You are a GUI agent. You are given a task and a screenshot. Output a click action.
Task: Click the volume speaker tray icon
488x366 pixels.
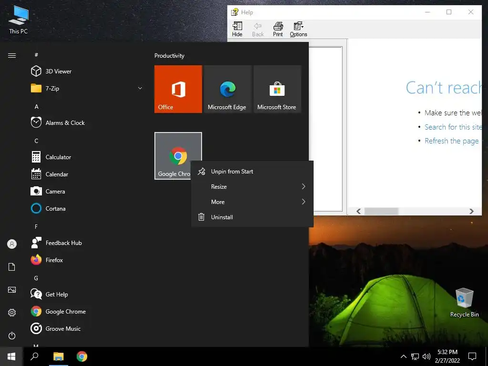(x=427, y=356)
